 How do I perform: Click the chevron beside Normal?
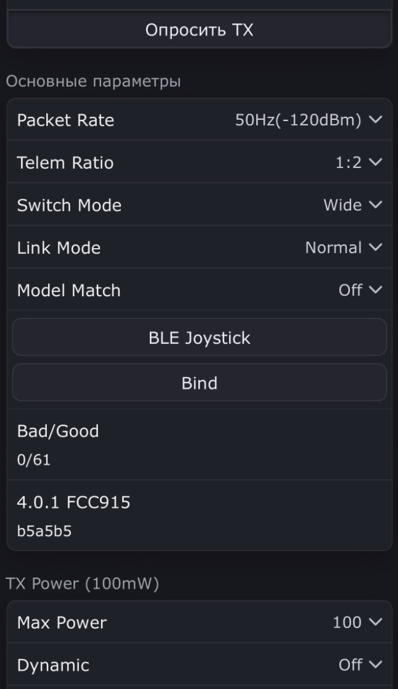point(376,248)
